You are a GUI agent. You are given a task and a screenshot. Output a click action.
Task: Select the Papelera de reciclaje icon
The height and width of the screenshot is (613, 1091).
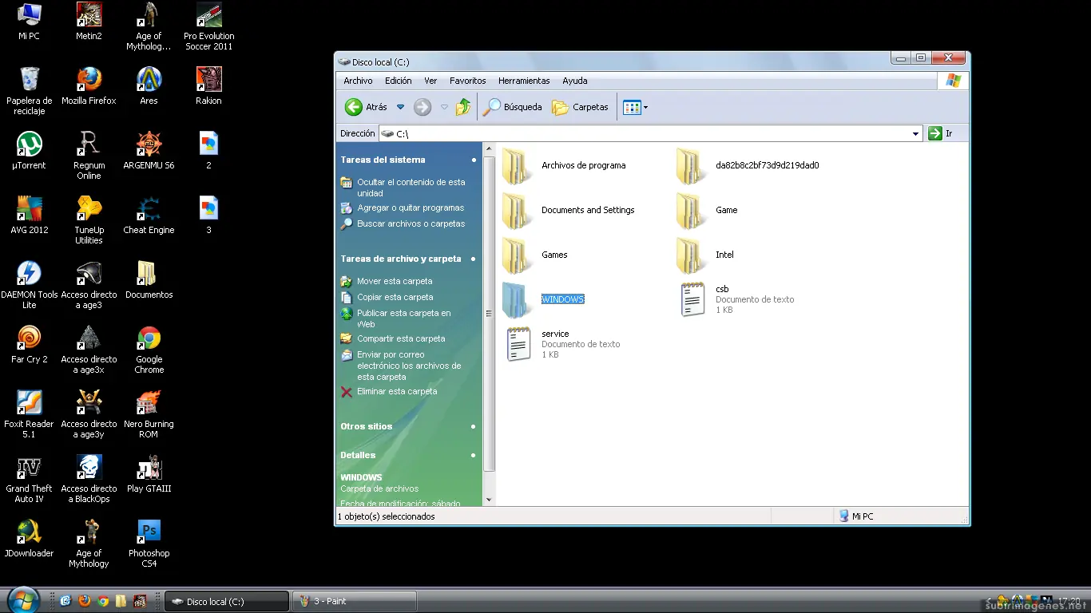(x=30, y=91)
